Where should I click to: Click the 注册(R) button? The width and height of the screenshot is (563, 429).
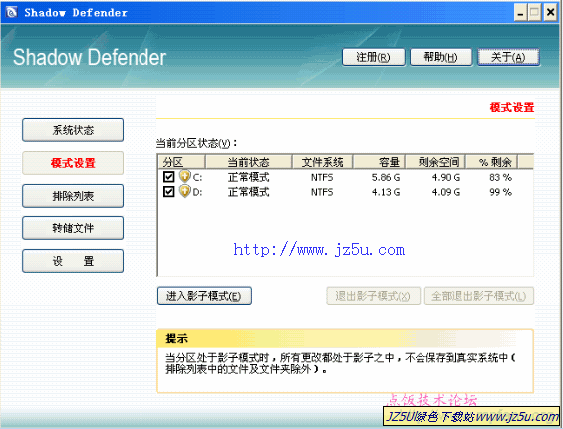click(x=374, y=57)
